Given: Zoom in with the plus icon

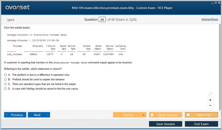Looking at the screenshot, I should pos(210,100).
